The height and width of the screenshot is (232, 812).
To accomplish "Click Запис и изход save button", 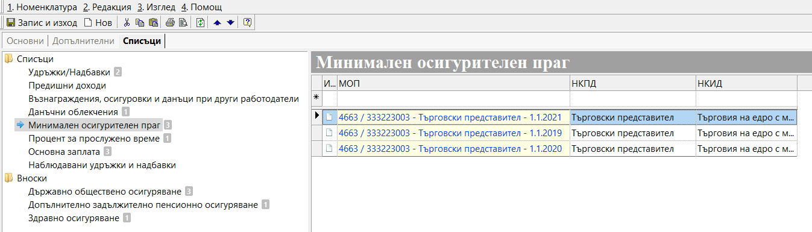I will pos(42,23).
